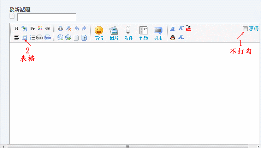The height and width of the screenshot is (148, 261).
Task: Insert a YouTube video
Action: [x=189, y=28]
